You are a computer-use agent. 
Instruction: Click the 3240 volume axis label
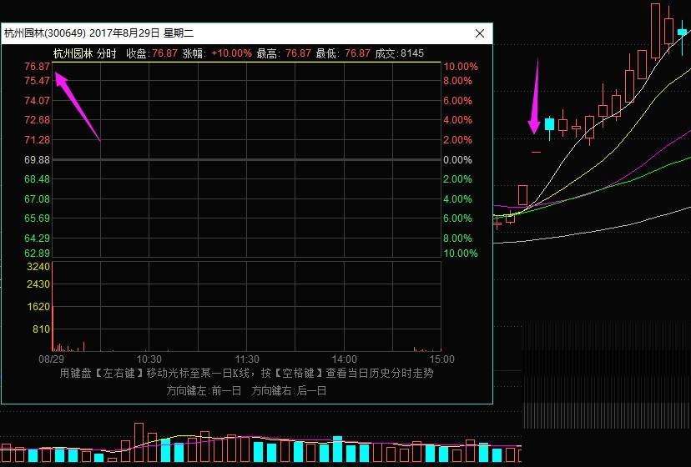click(x=39, y=267)
